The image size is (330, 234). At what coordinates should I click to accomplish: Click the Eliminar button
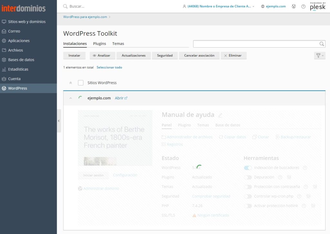234,55
